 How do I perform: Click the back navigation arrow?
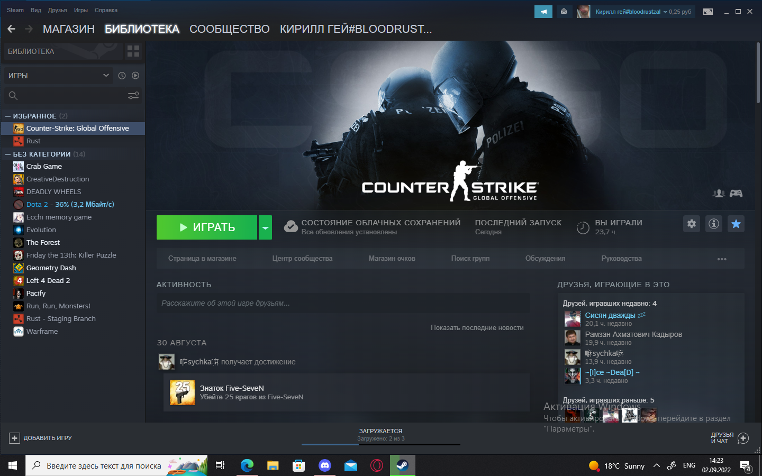click(11, 29)
